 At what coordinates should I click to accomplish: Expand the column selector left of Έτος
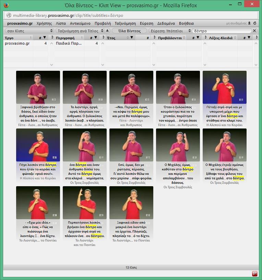tap(103, 37)
